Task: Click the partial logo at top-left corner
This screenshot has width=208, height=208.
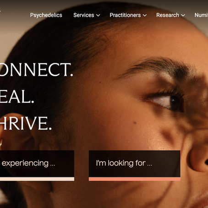Action: point(0,11)
